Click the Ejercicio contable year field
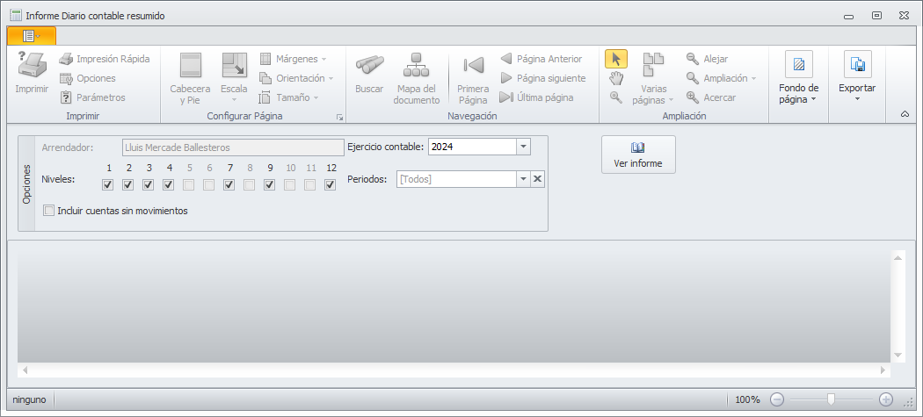Viewport: 923px width, 417px height. coord(472,147)
